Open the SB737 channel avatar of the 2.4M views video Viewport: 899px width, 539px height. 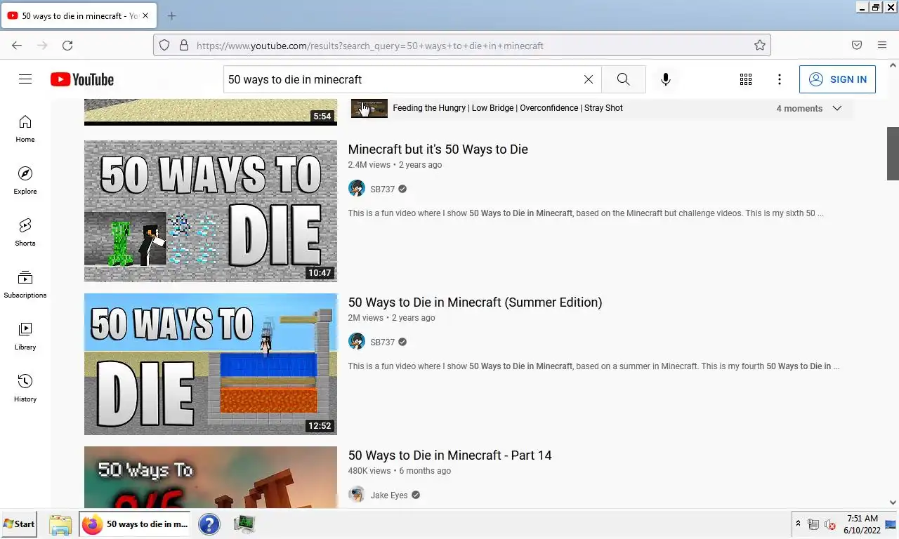pyautogui.click(x=357, y=189)
